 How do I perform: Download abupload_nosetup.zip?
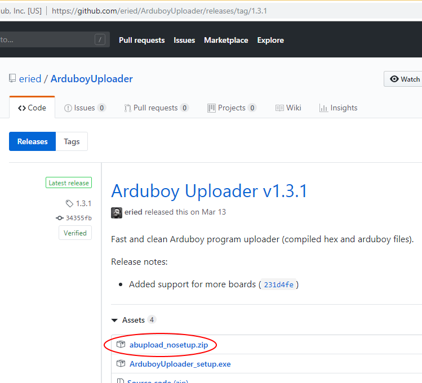169,345
